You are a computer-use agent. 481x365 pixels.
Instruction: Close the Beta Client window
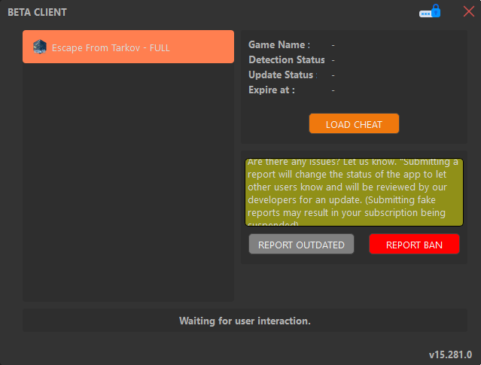[469, 12]
